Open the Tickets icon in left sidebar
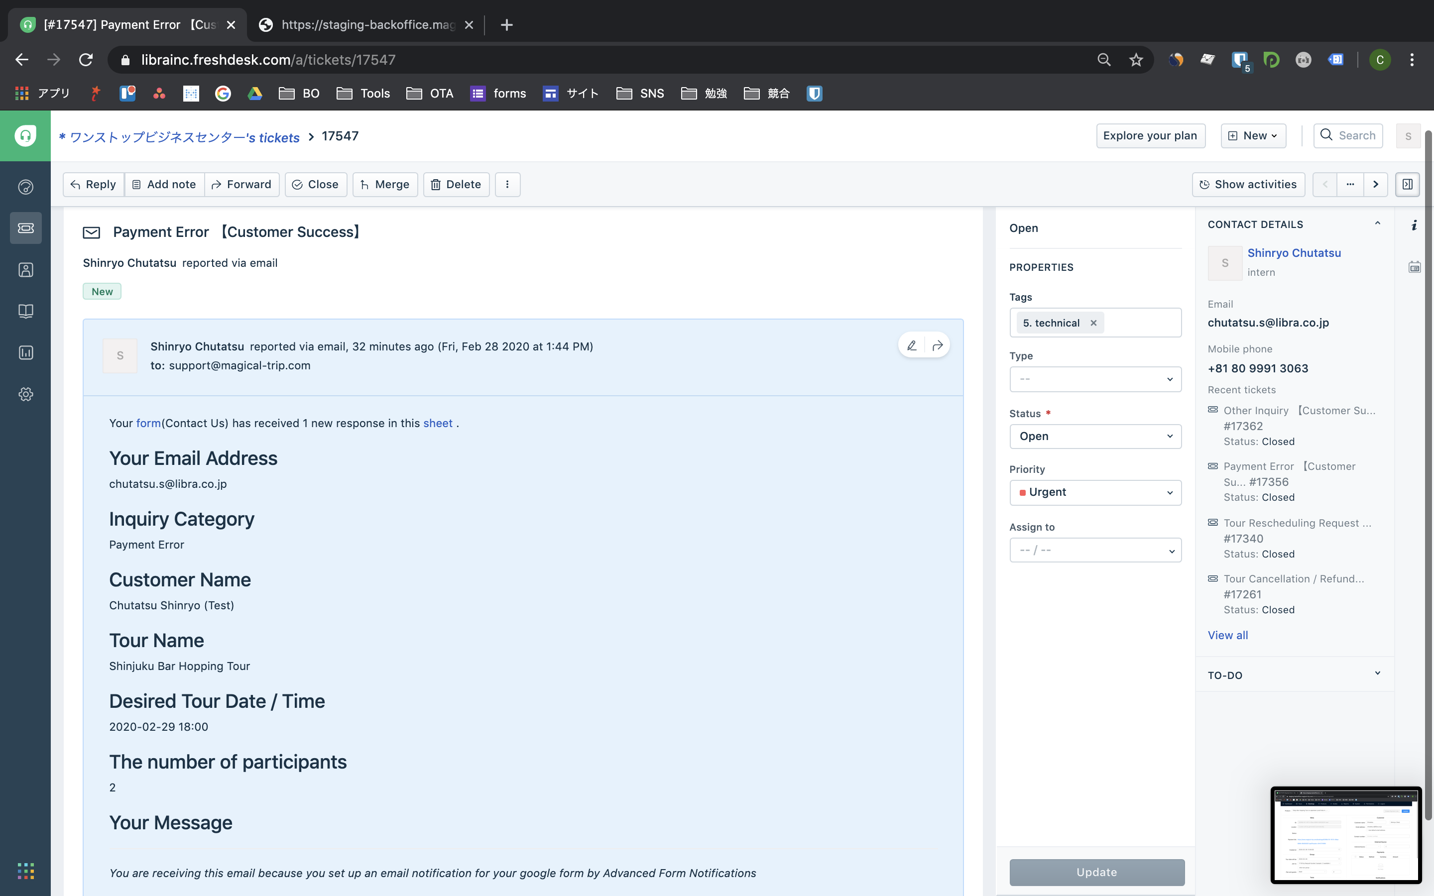This screenshot has width=1434, height=896. pos(25,228)
